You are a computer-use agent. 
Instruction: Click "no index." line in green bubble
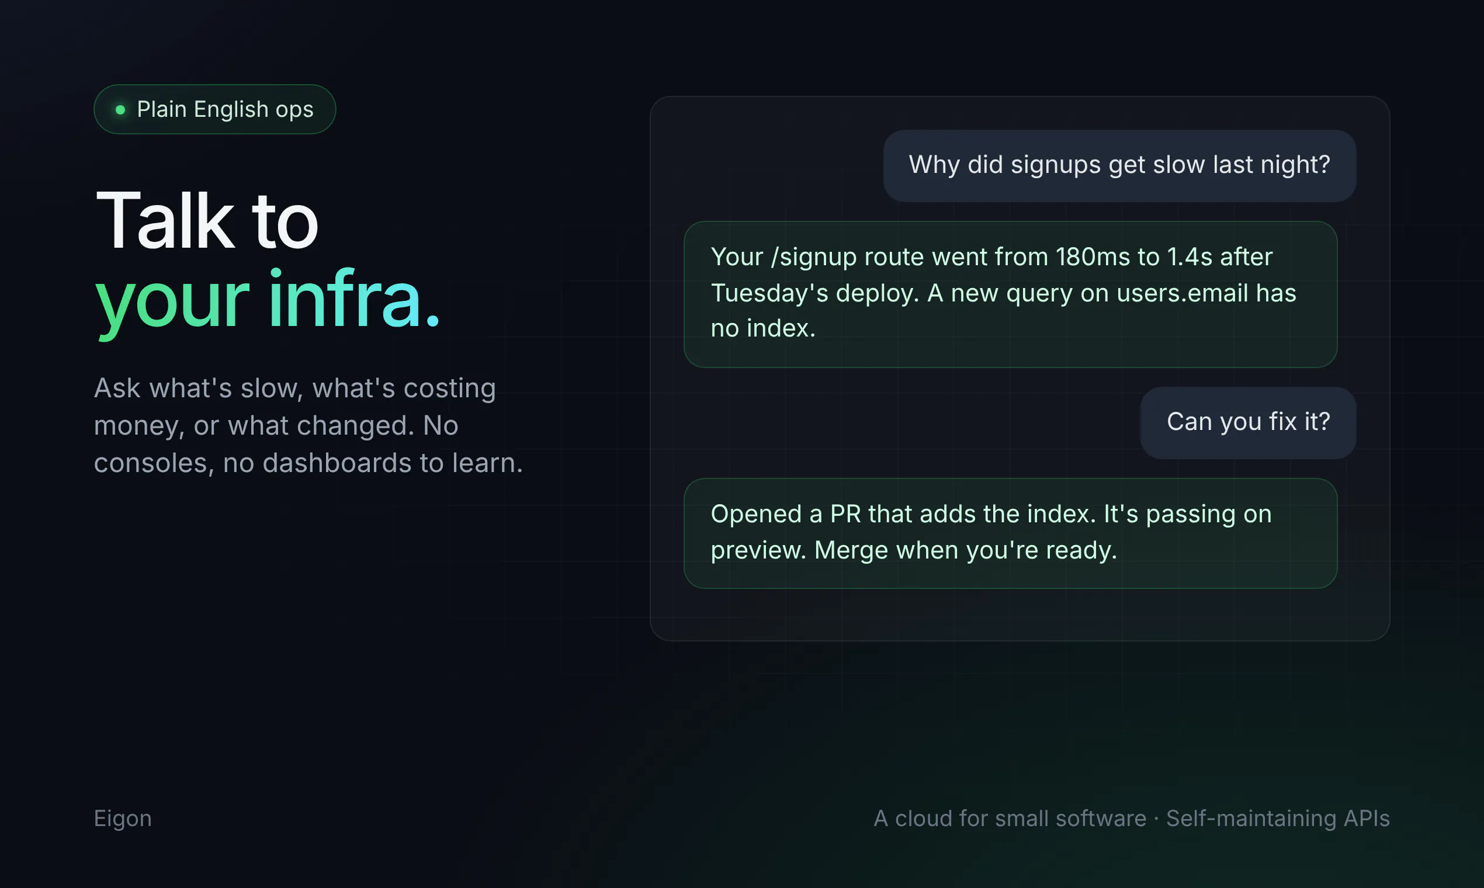click(763, 328)
